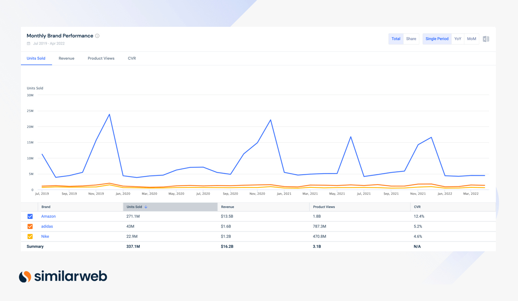The height and width of the screenshot is (301, 518).
Task: Click Nike CVR value 4.6%
Action: [x=418, y=236]
